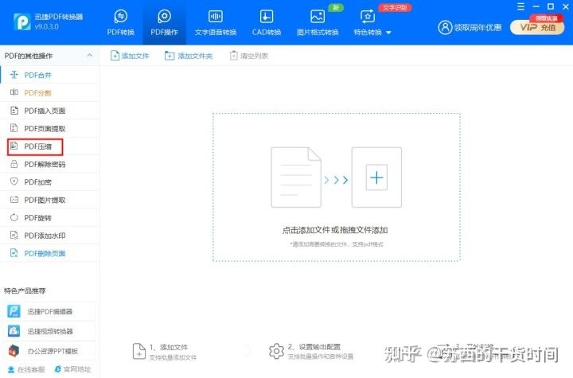
Task: Collapse the PDF的其他操作 section
Action: click(x=89, y=56)
